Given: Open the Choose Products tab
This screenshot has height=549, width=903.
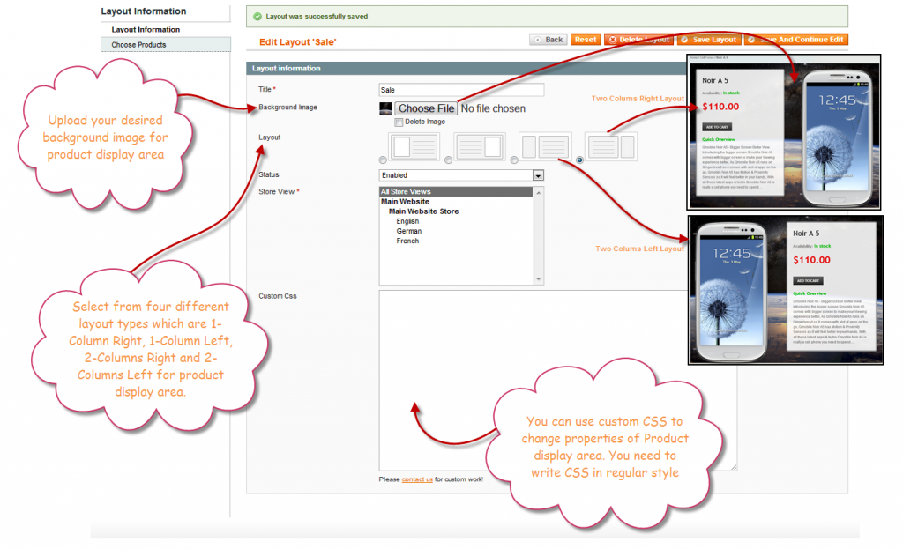Looking at the screenshot, I should click(x=138, y=45).
